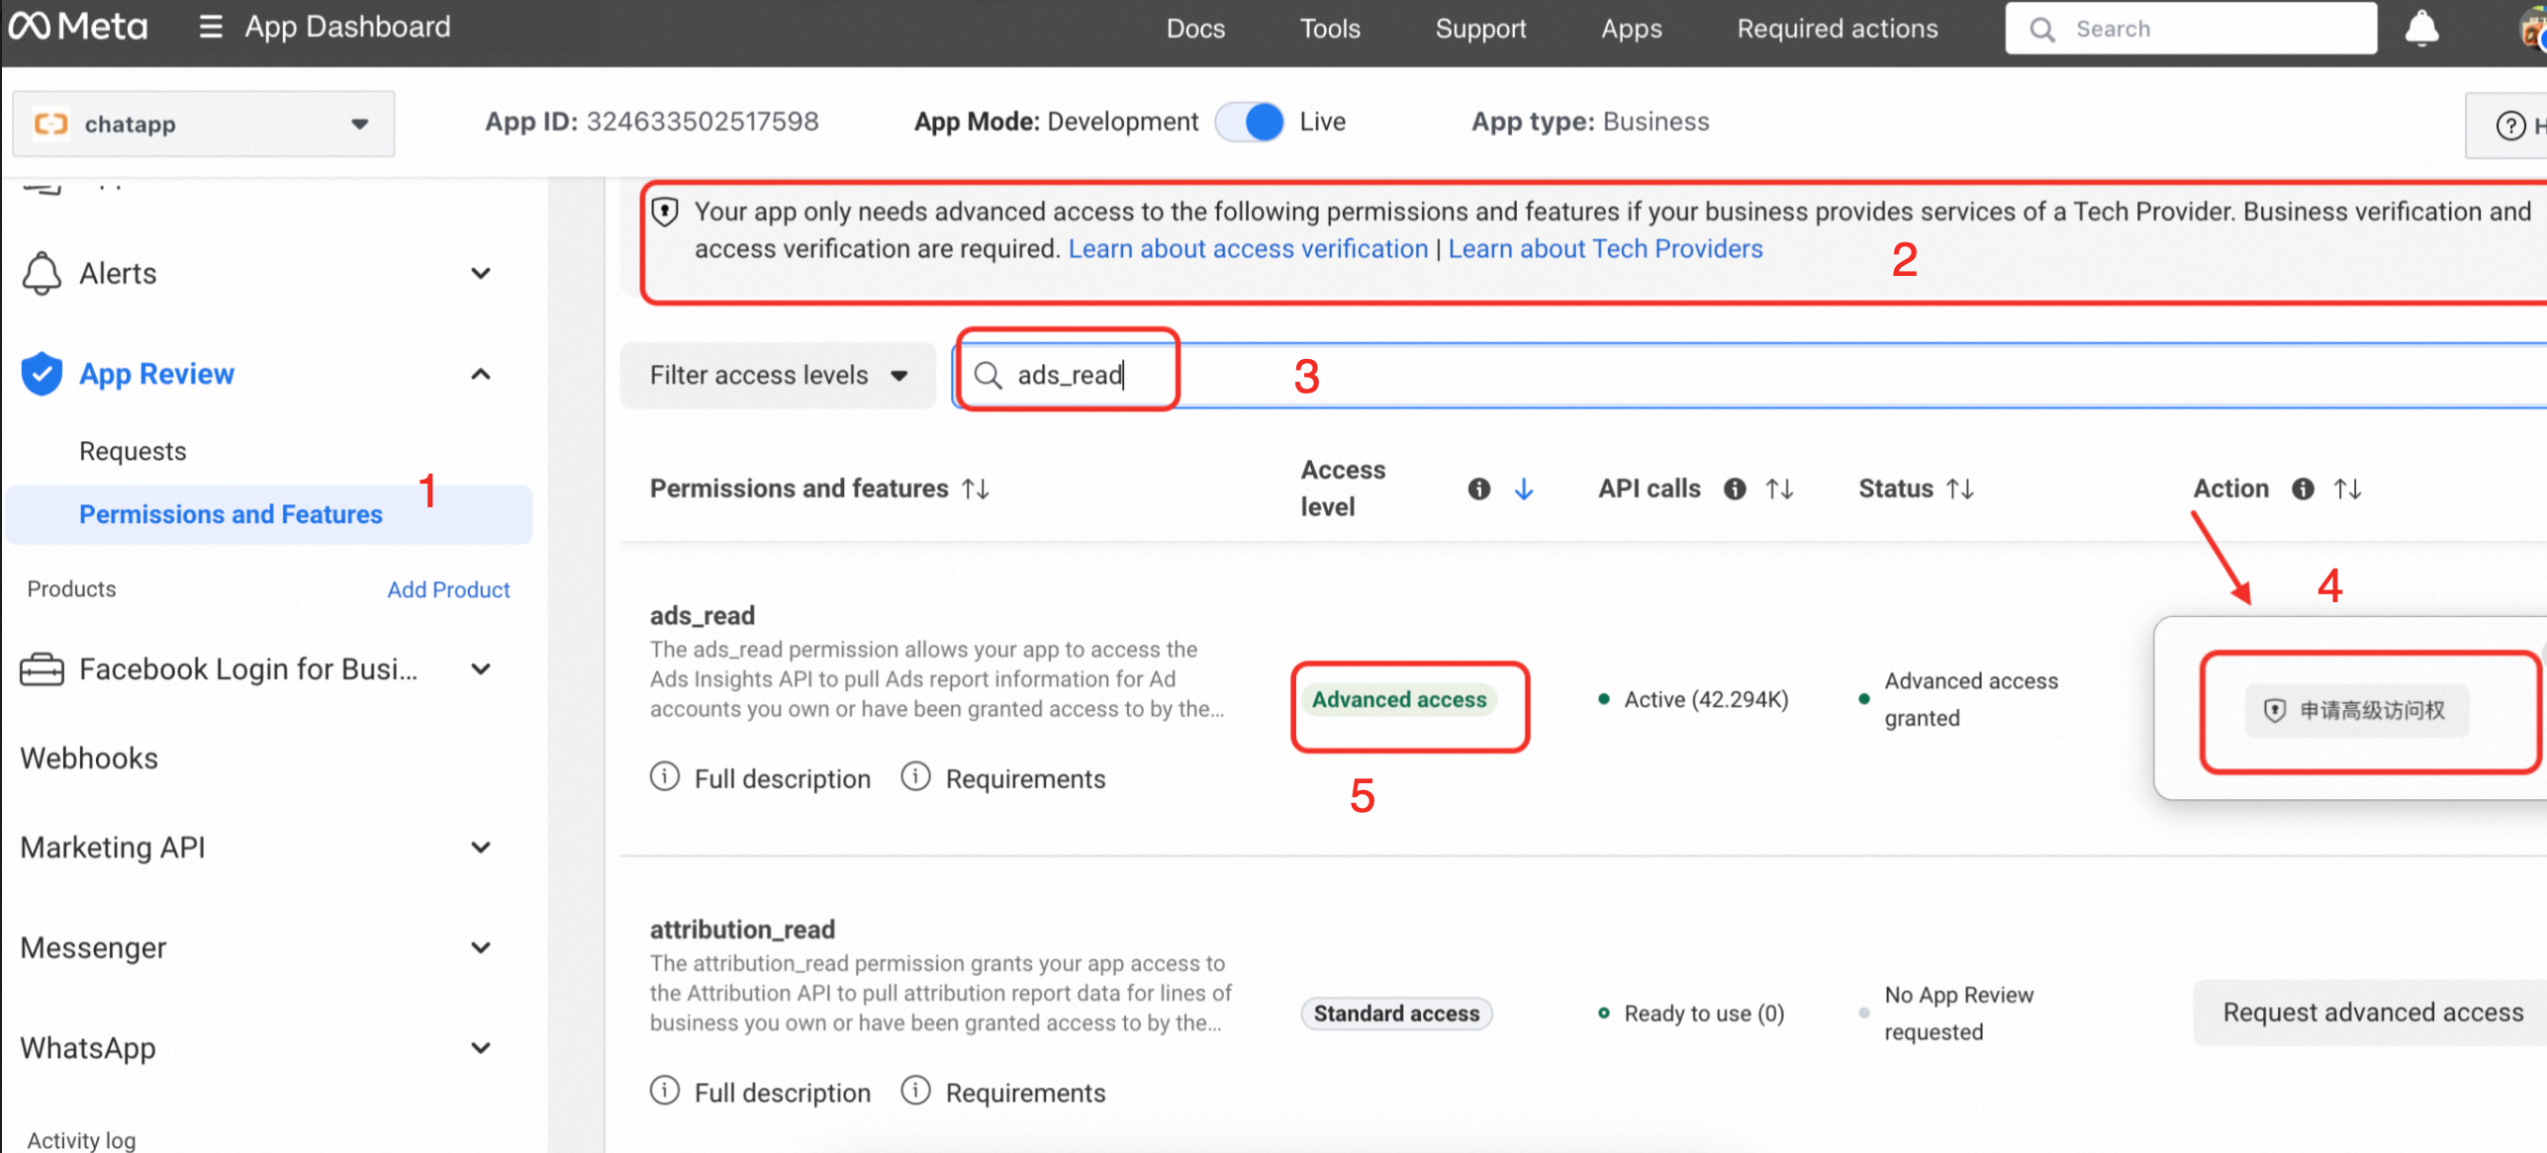The width and height of the screenshot is (2547, 1153).
Task: Sort by Status column arrows
Action: (x=1959, y=488)
